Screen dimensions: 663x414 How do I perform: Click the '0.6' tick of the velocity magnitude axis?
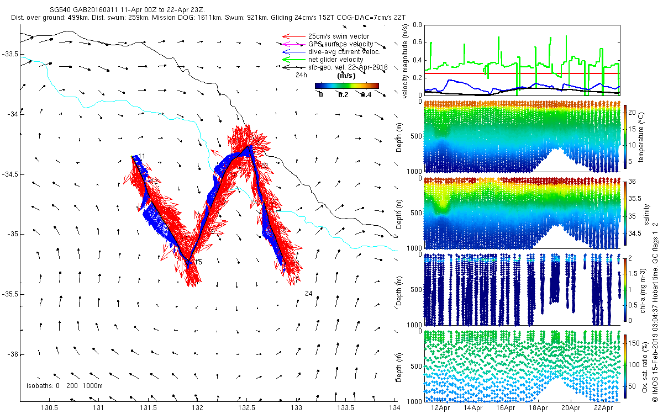pyautogui.click(x=417, y=43)
